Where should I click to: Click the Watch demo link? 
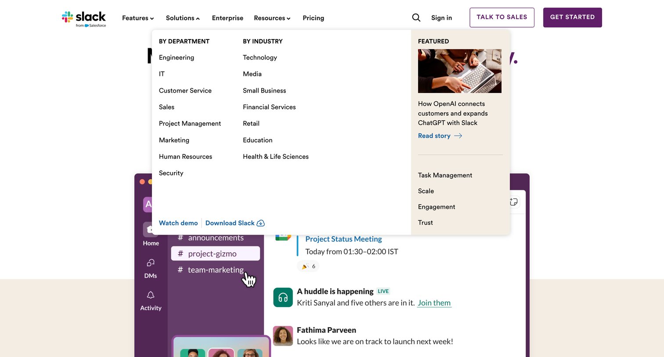point(178,223)
